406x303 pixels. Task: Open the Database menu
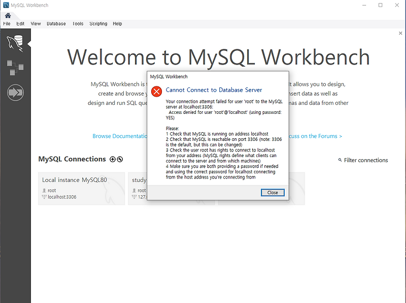point(56,23)
